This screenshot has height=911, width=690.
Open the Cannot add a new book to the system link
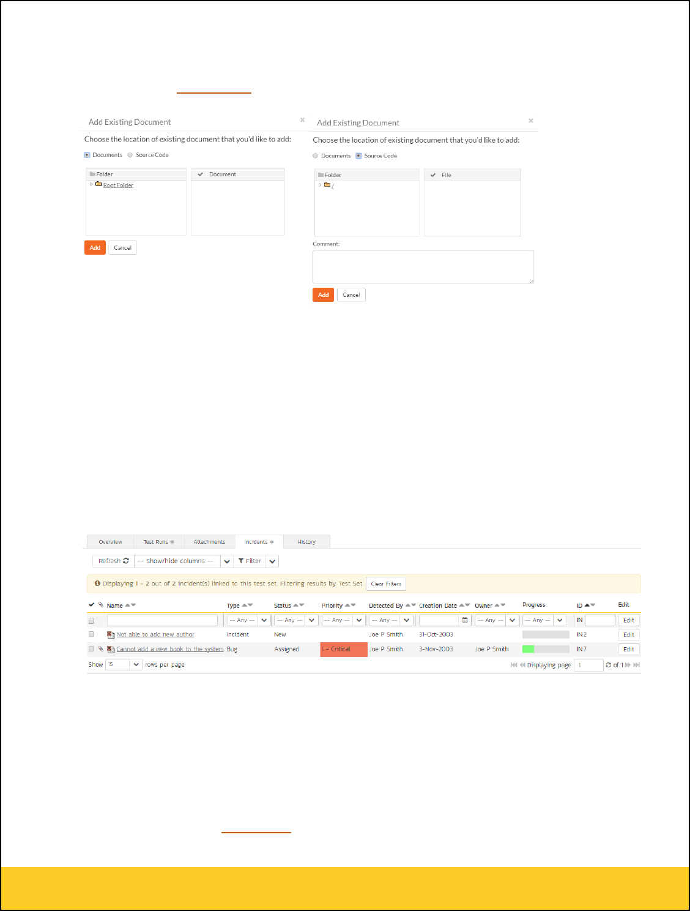170,649
